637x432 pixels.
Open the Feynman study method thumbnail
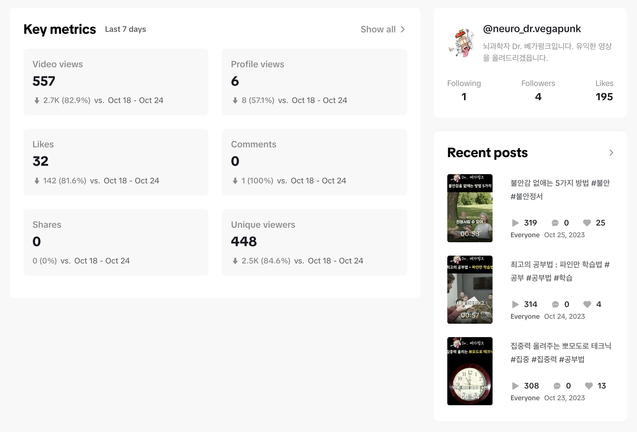[470, 290]
